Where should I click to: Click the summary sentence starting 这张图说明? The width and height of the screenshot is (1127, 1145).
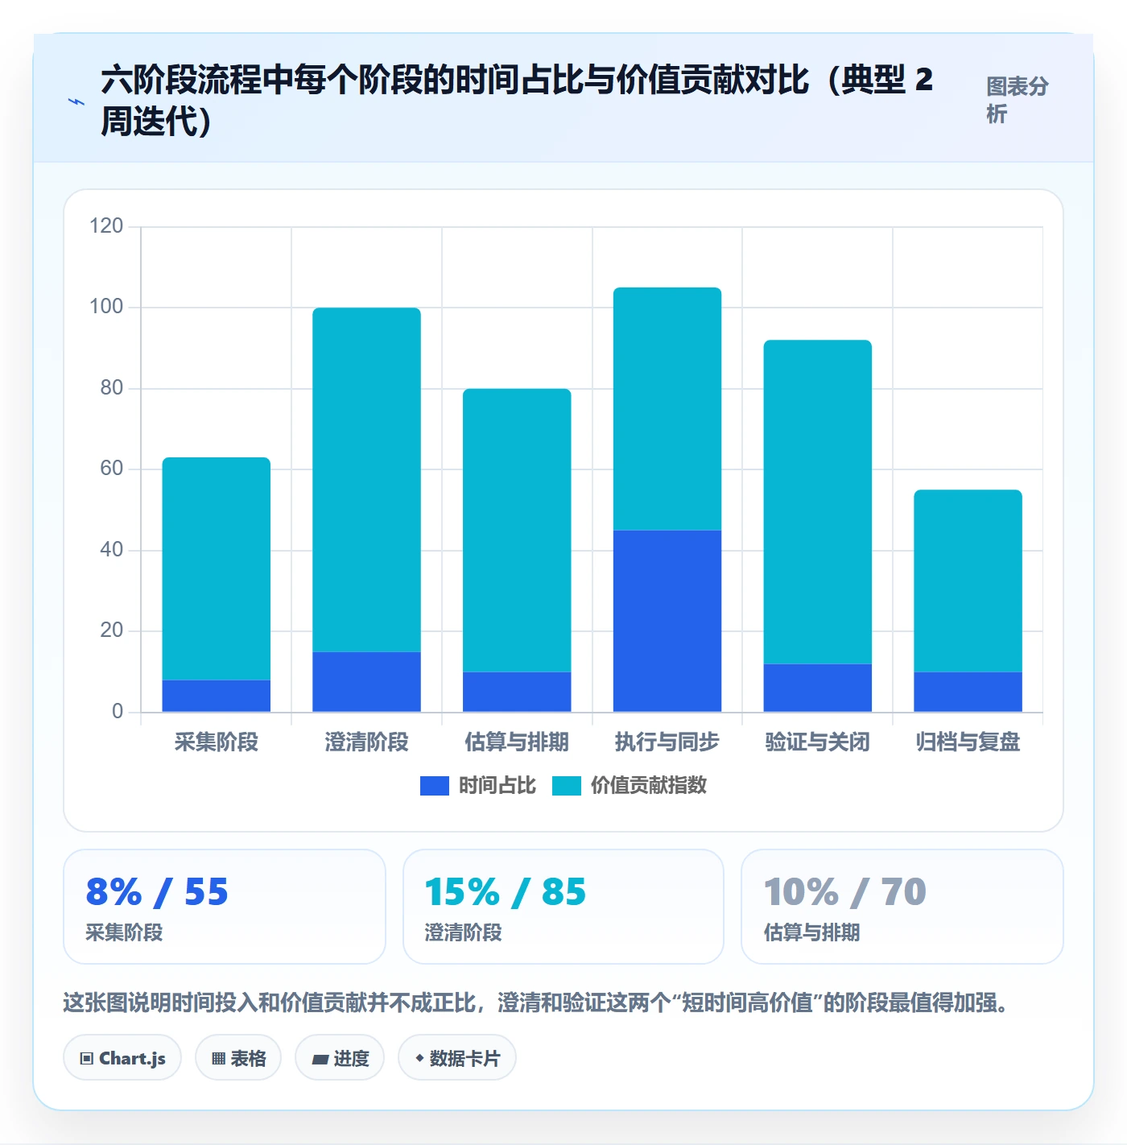(535, 1002)
